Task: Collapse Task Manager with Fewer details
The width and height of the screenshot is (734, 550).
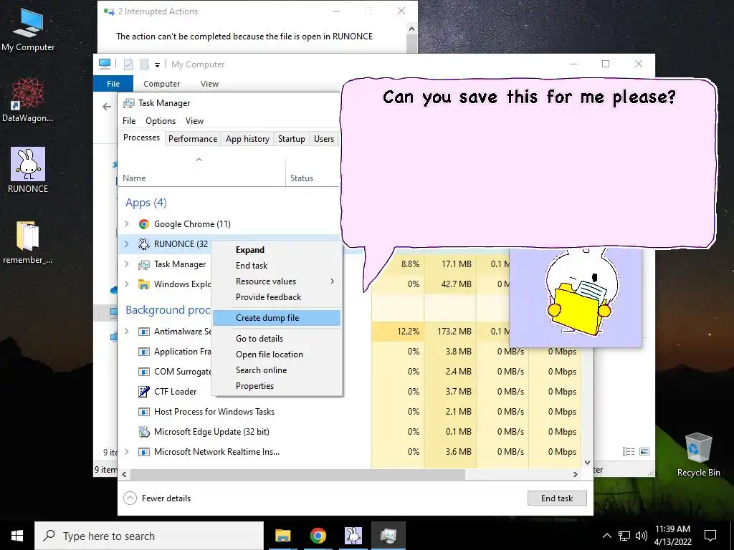Action: tap(157, 498)
